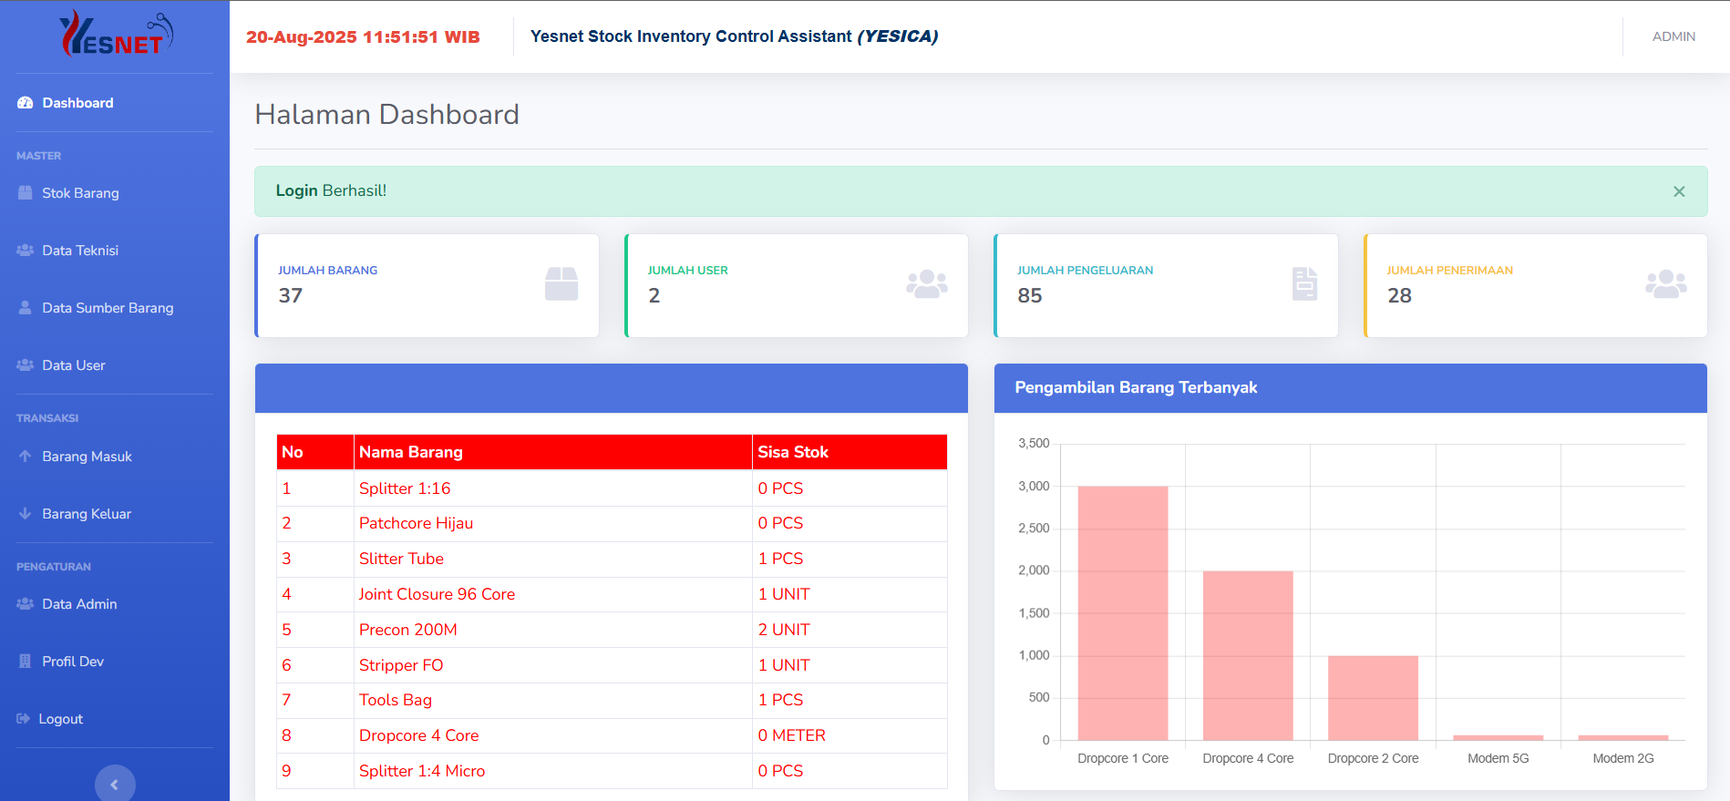This screenshot has height=801, width=1730.
Task: Go to Data Teknisi page
Action: point(80,251)
